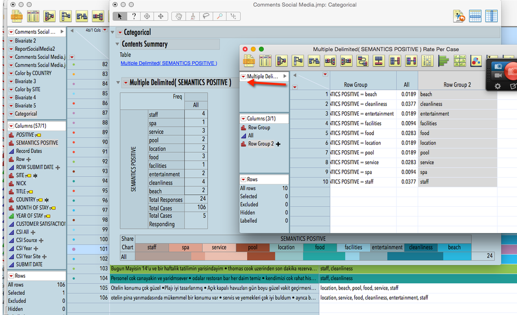Image resolution: width=517 pixels, height=315 pixels.
Task: Click Split icon in Rate Per Case toolbar
Action: pos(346,61)
